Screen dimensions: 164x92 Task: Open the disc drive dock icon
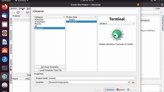5,85
